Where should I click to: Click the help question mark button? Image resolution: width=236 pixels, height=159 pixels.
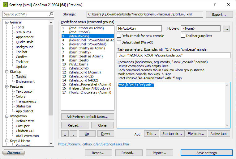pos(215,5)
